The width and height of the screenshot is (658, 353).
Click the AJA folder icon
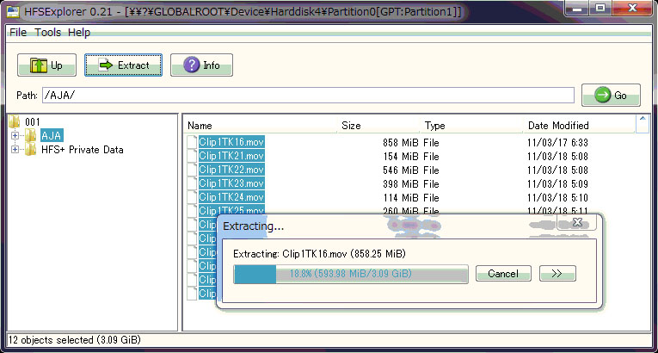click(x=30, y=135)
